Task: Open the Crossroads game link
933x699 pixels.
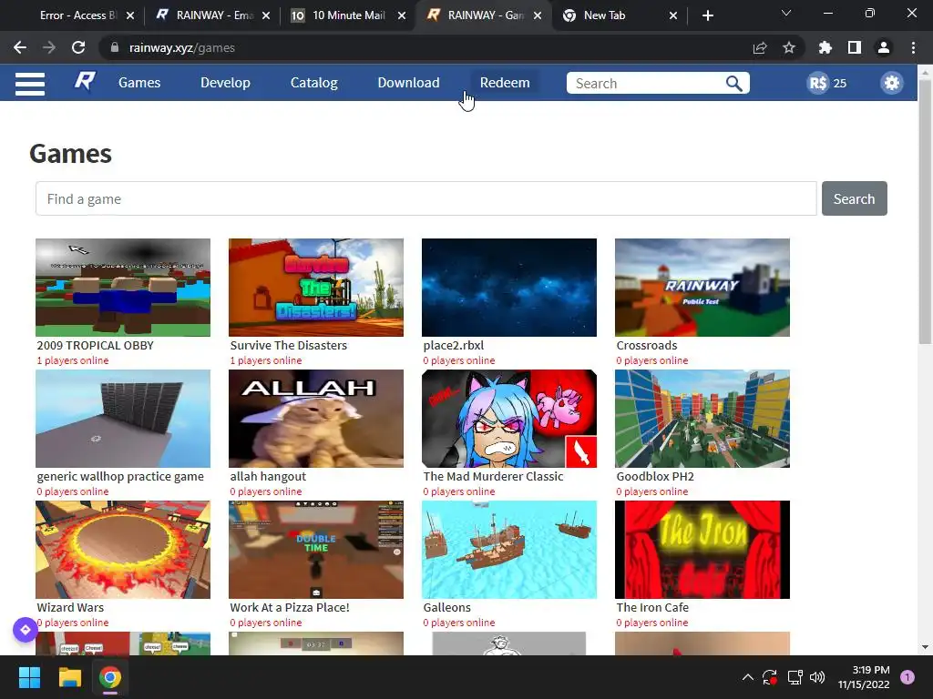Action: pyautogui.click(x=647, y=345)
